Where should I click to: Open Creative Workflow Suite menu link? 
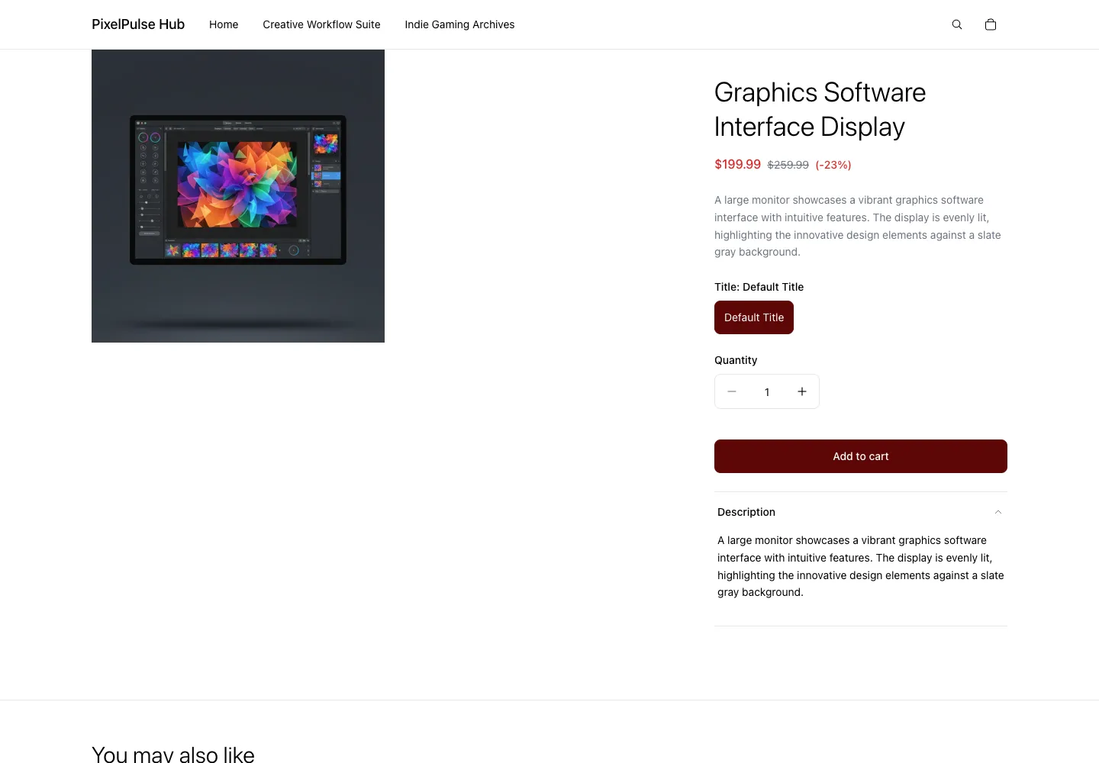click(321, 24)
